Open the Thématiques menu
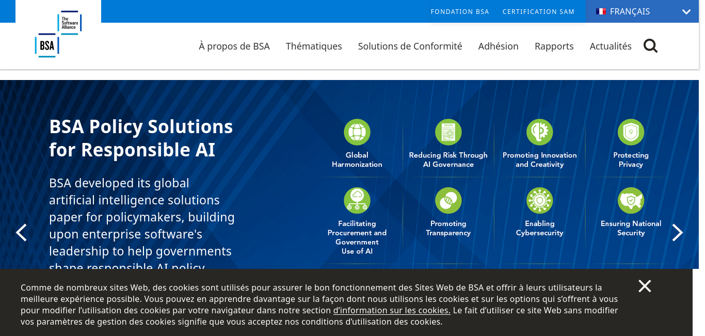This screenshot has height=336, width=705. 314,46
